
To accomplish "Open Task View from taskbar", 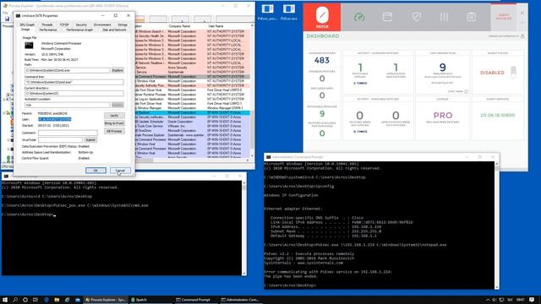I will (36, 300).
